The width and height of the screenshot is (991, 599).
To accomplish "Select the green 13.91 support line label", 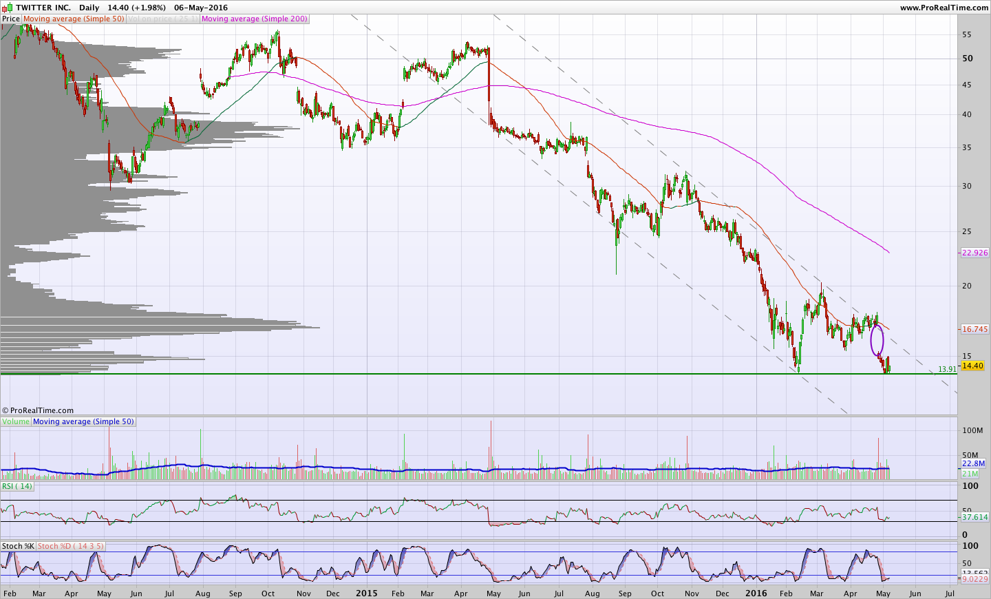I will 948,369.
